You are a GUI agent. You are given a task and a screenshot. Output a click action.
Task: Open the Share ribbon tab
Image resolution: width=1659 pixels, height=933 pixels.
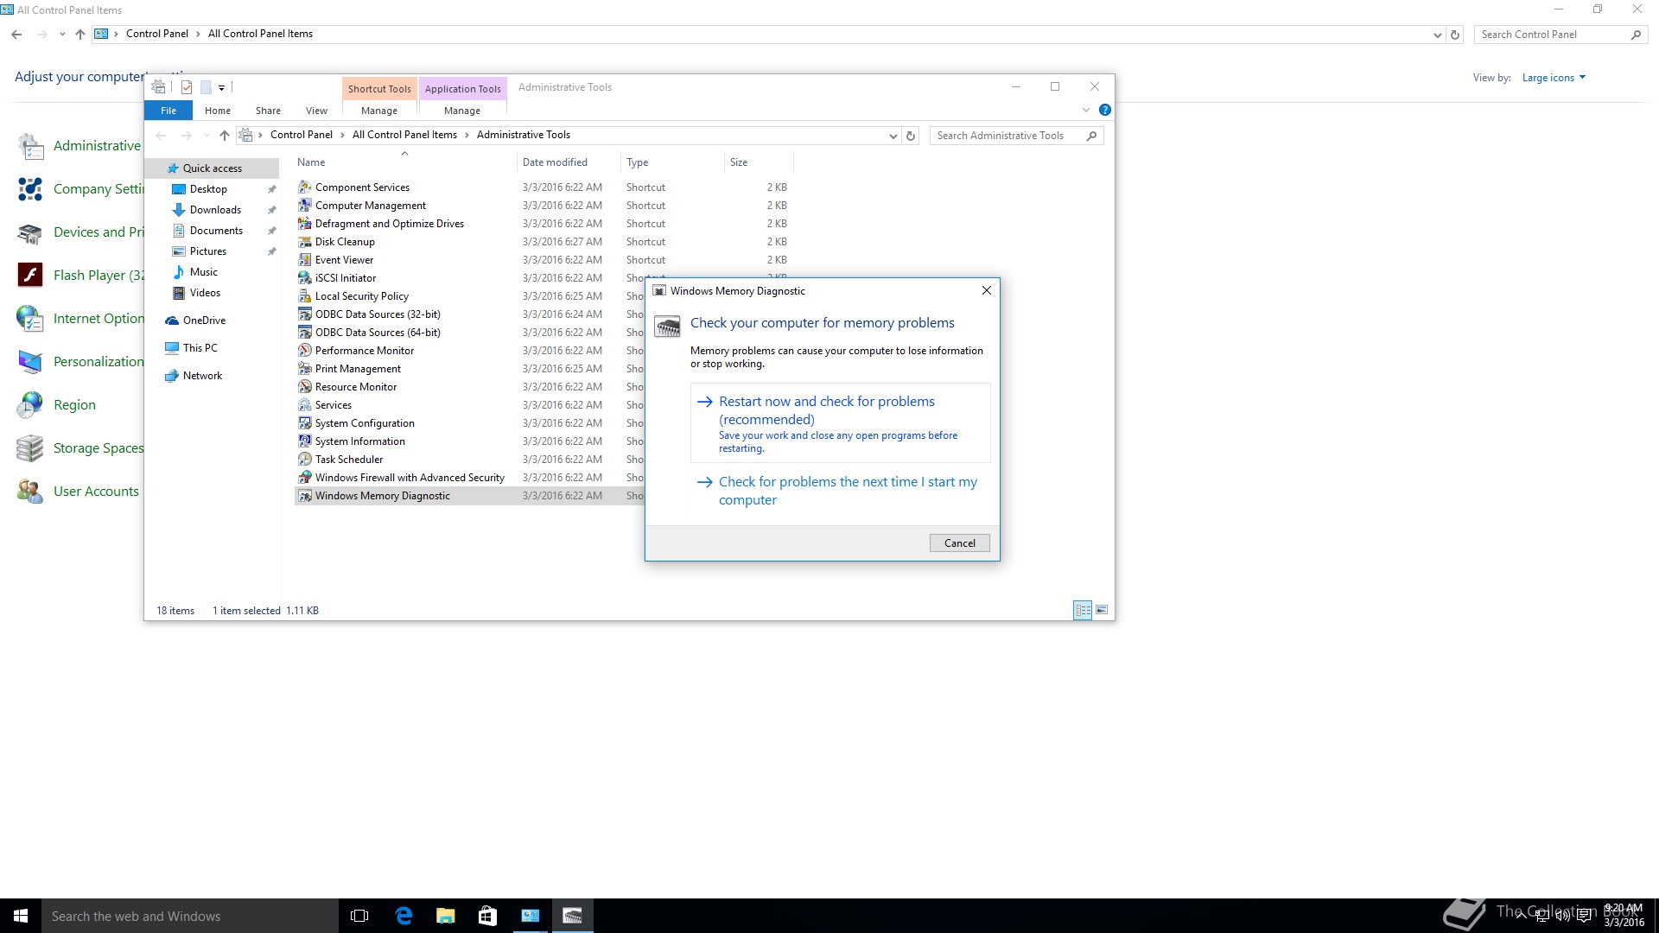[x=268, y=111]
